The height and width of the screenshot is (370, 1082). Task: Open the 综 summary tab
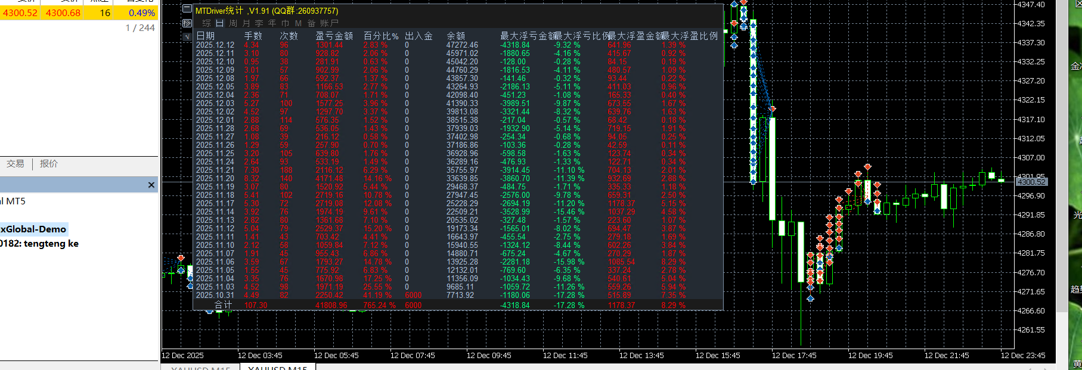(207, 23)
